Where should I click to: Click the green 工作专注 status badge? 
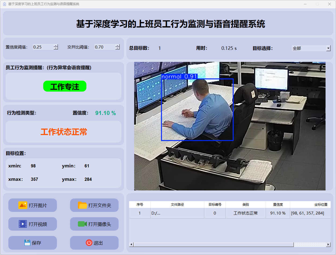click(x=65, y=86)
